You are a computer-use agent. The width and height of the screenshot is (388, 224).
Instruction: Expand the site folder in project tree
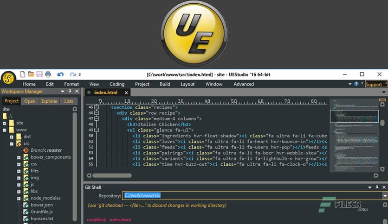point(5,123)
